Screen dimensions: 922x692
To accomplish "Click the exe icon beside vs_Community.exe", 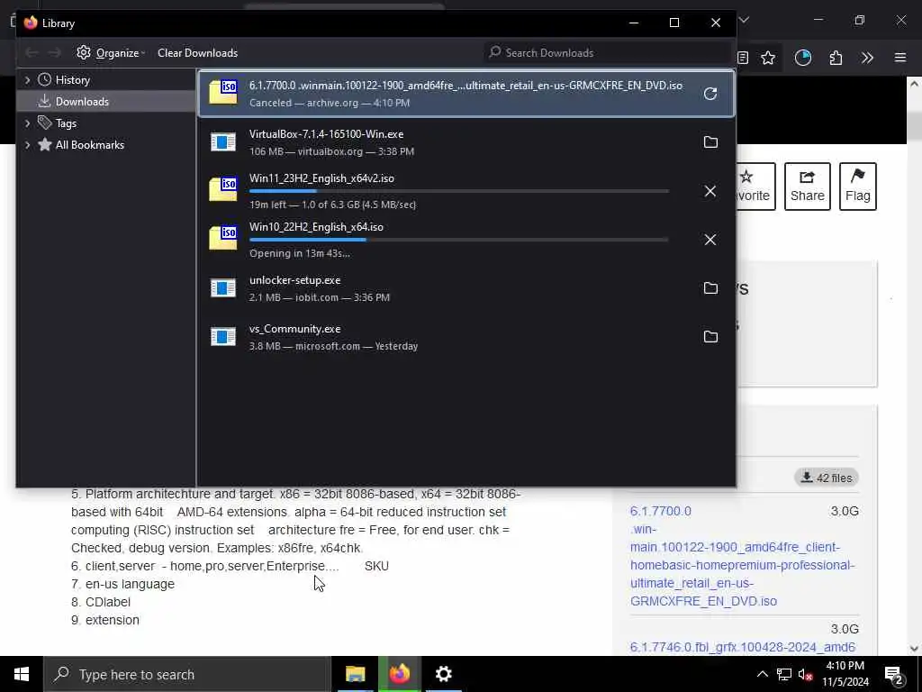I will pos(223,337).
